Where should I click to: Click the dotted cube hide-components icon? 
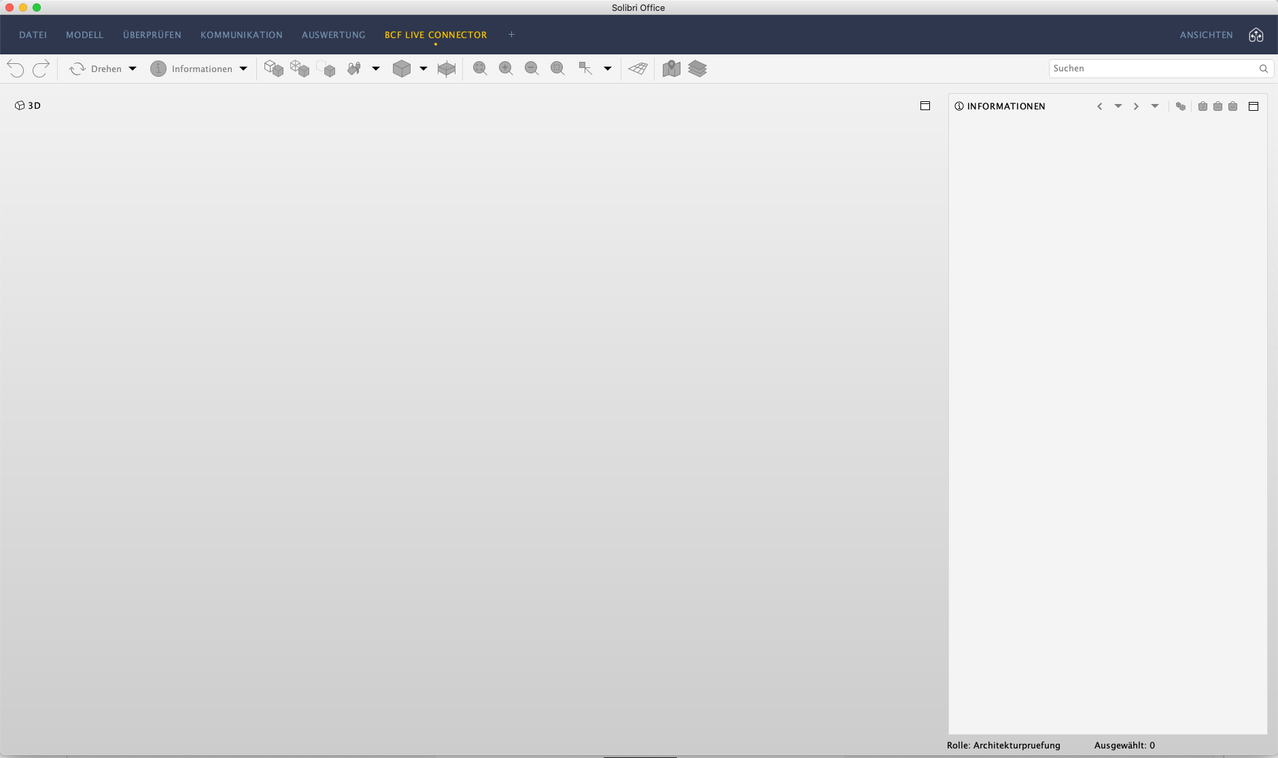tap(326, 69)
